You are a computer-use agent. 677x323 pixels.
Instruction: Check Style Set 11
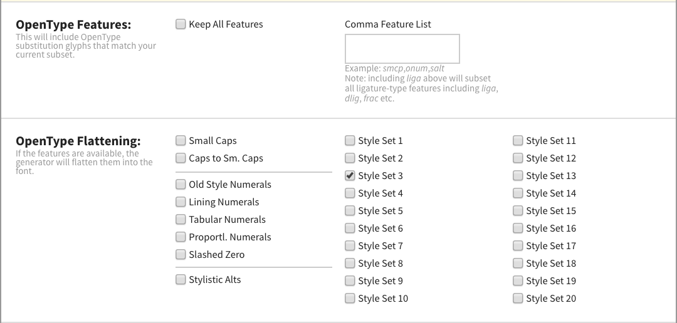tap(518, 141)
